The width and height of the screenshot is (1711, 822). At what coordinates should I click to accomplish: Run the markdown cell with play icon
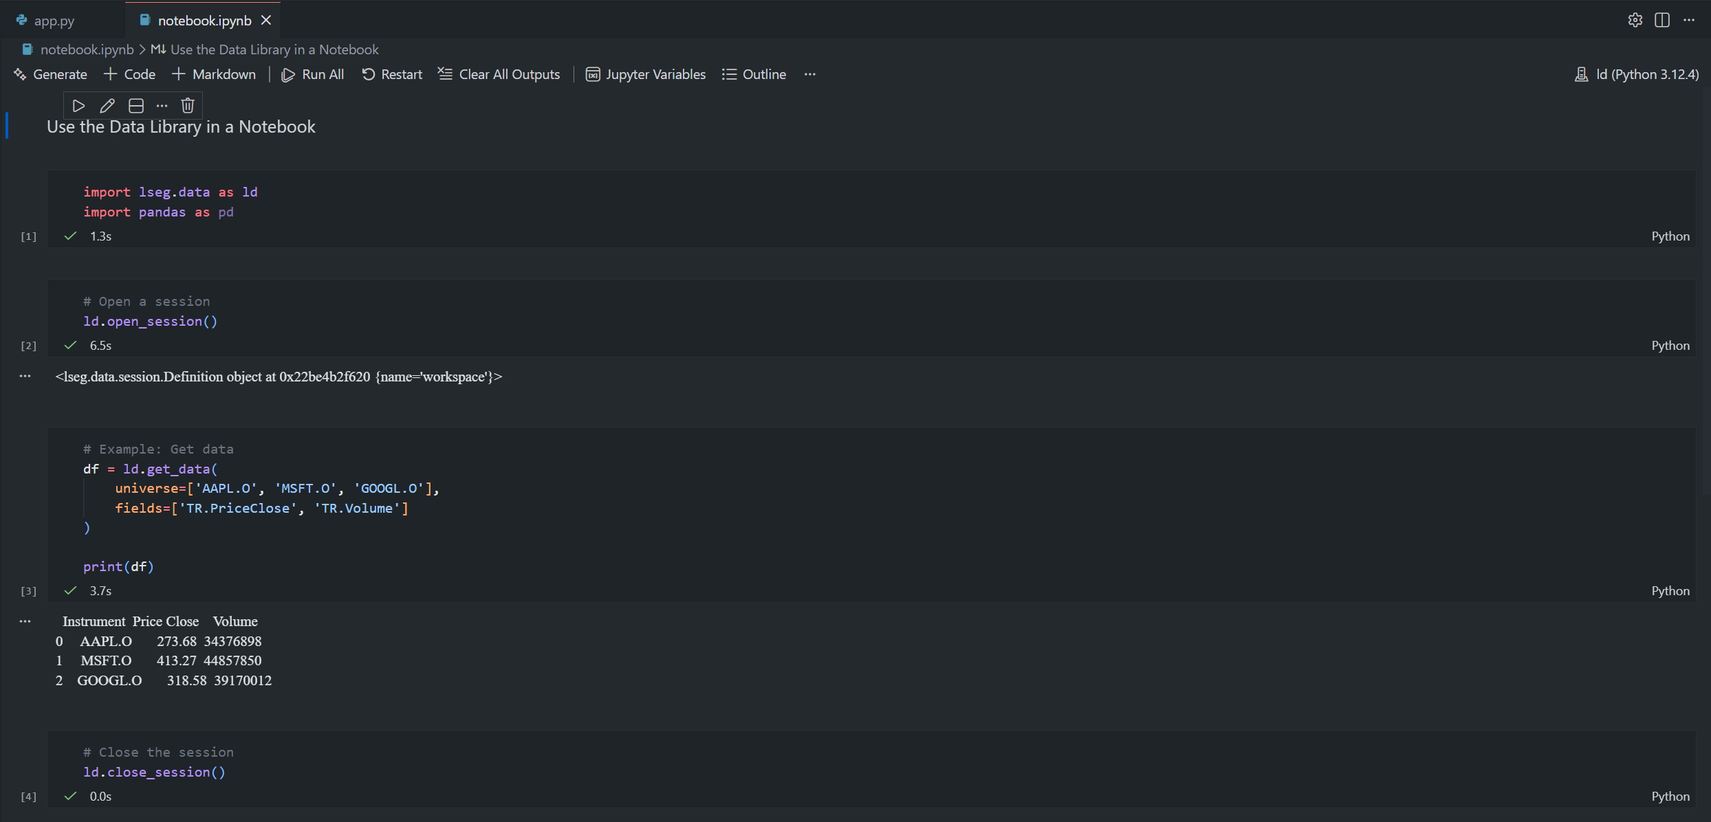point(78,106)
